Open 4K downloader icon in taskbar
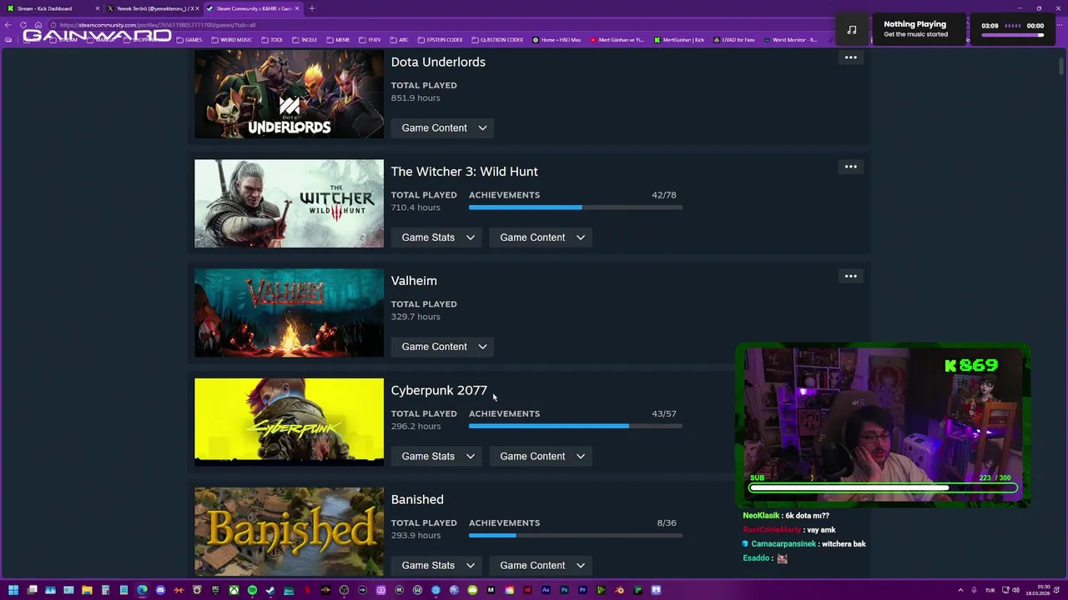 pos(399,590)
